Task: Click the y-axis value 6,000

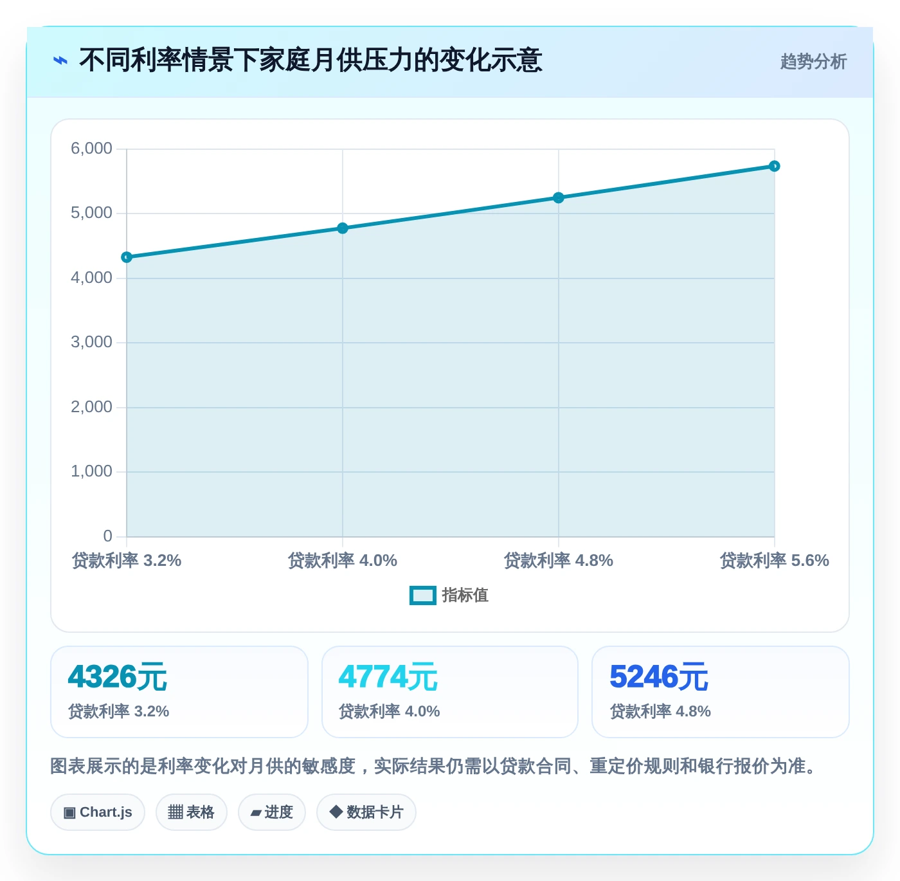Action: pos(91,149)
